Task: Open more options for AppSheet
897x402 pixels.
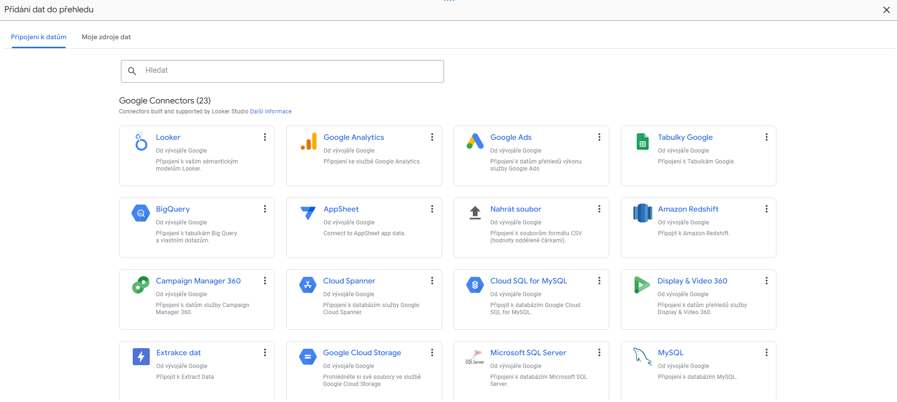Action: pyautogui.click(x=432, y=209)
